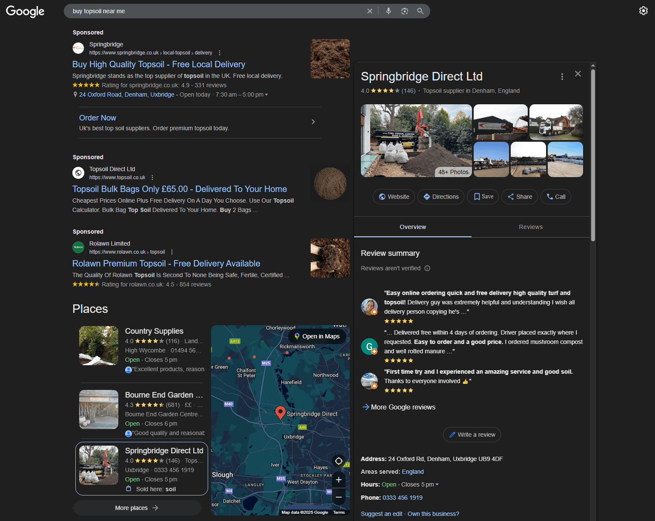
Task: Clear the search box with the X icon
Action: click(370, 11)
